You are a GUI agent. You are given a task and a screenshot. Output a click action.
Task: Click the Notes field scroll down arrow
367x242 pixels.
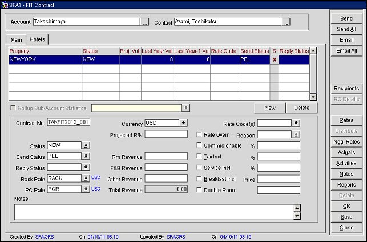click(297, 216)
